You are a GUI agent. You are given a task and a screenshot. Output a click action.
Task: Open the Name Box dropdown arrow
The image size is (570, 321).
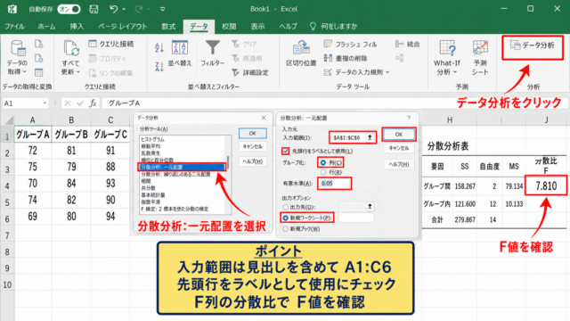pos(45,103)
